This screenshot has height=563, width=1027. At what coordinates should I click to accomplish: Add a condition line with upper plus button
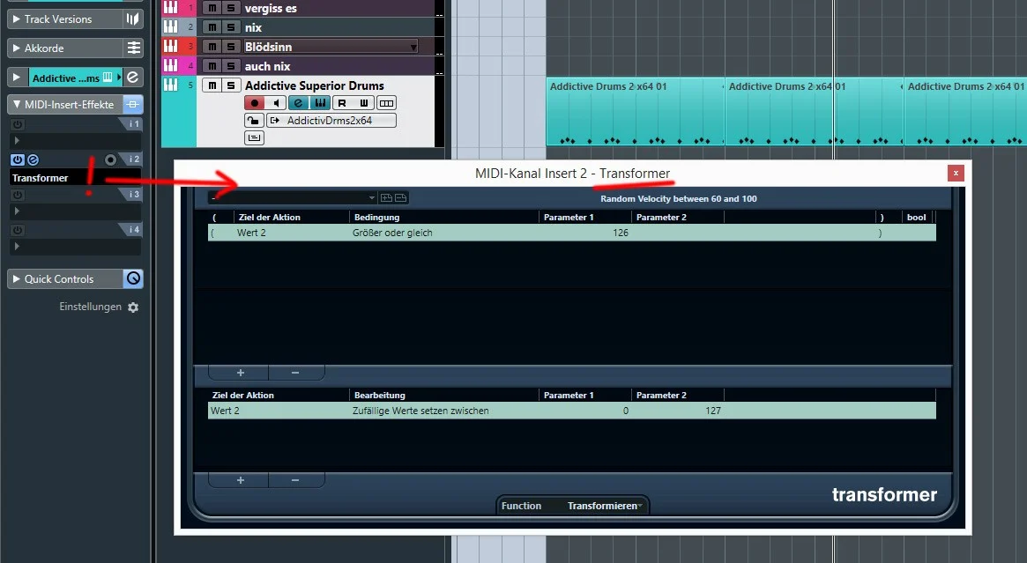tap(240, 373)
